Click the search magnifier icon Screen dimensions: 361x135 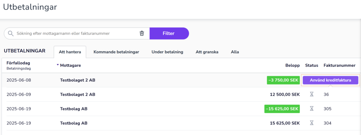(x=11, y=33)
